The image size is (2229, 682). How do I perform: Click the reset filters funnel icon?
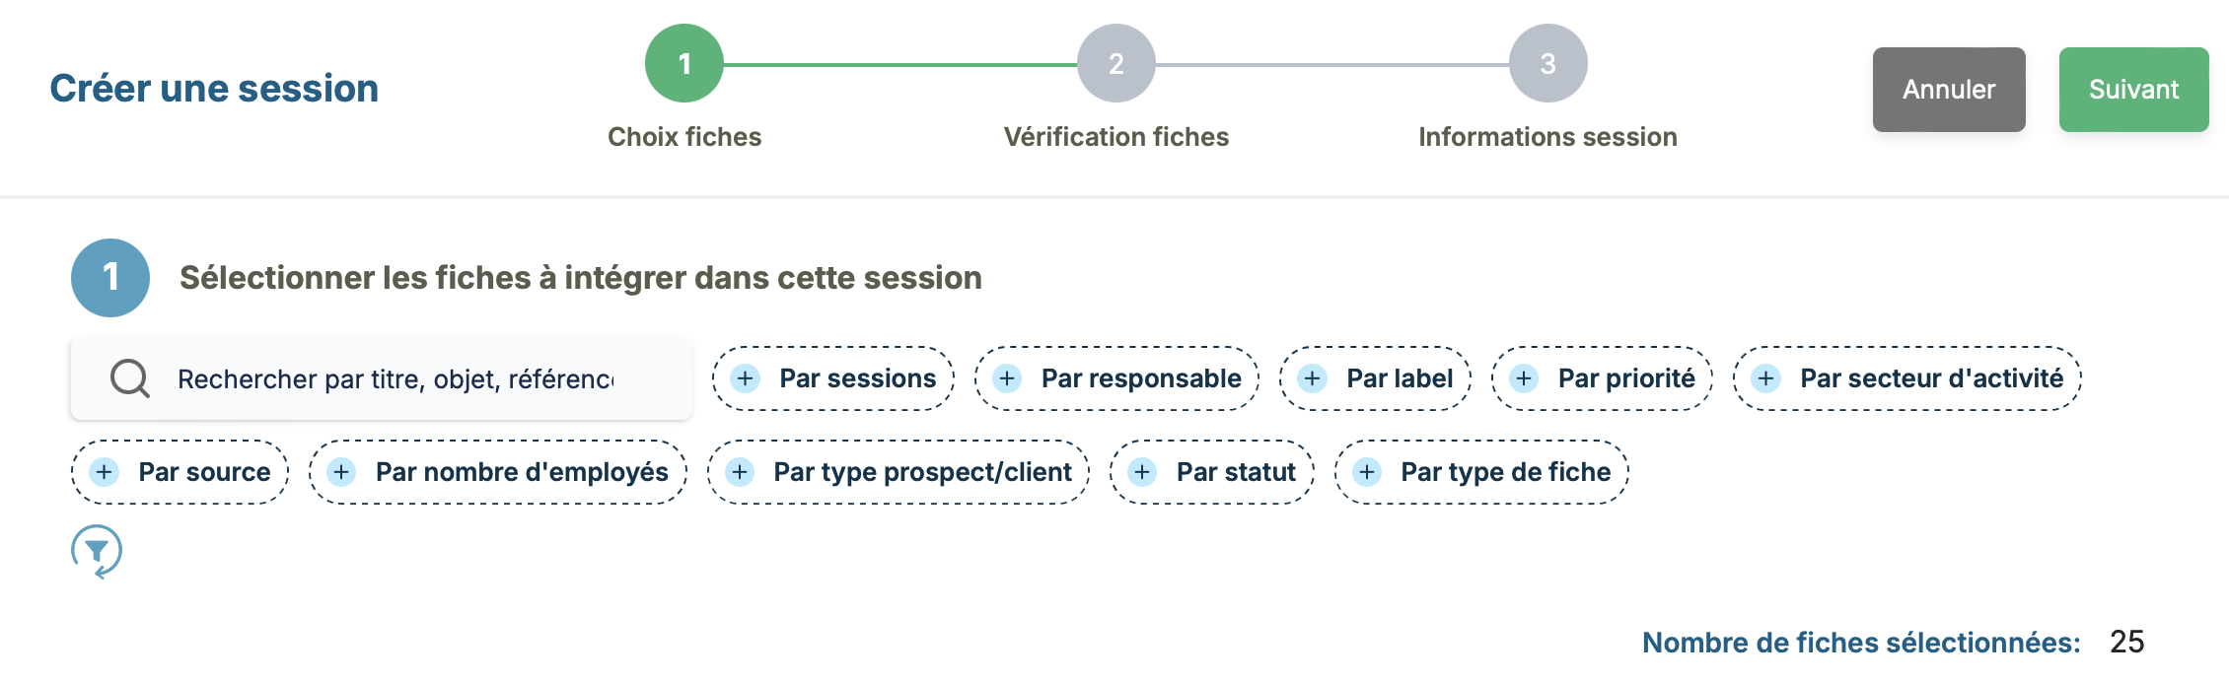click(97, 551)
